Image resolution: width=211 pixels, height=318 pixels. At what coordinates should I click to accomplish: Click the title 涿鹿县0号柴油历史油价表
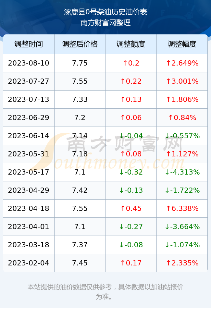coord(106,12)
